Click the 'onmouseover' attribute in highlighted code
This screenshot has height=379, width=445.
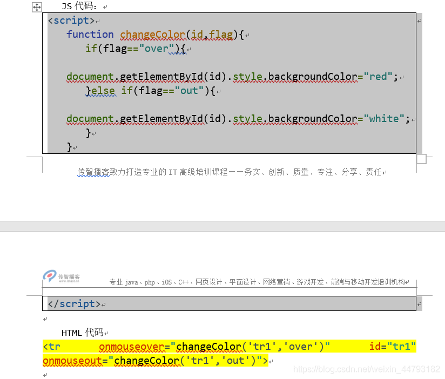[x=131, y=347]
